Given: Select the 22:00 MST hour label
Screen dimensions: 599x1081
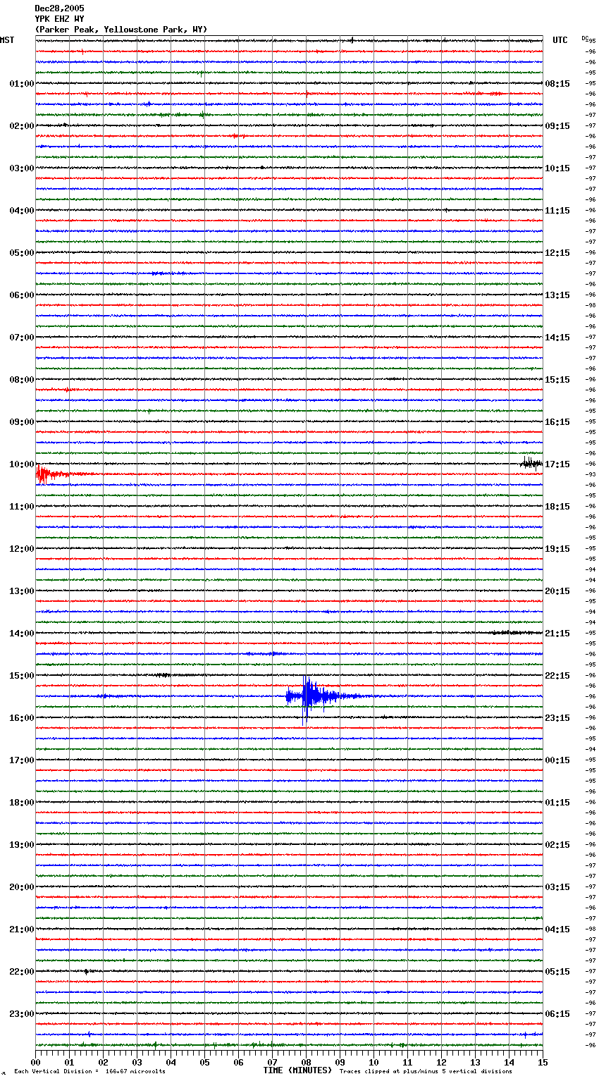Looking at the screenshot, I should 22,972.
